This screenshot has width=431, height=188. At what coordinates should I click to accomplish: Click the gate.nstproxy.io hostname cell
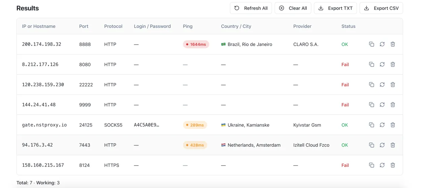44,125
